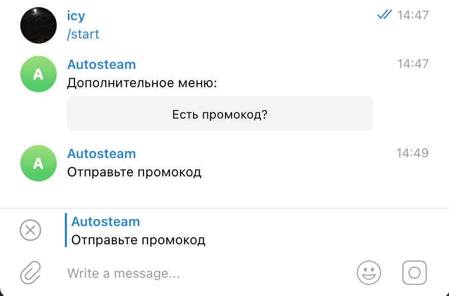The height and width of the screenshot is (296, 449).
Task: Jump to replied message via reply preview text
Action: click(x=138, y=240)
